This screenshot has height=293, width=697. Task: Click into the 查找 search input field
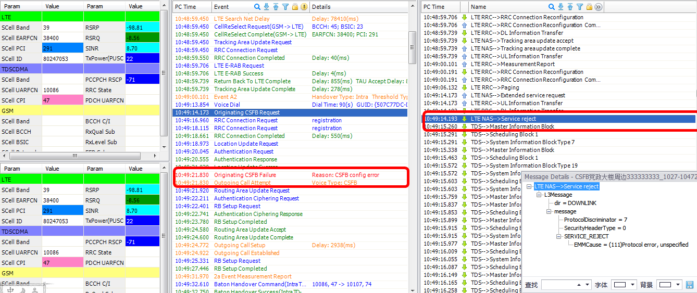pos(558,285)
